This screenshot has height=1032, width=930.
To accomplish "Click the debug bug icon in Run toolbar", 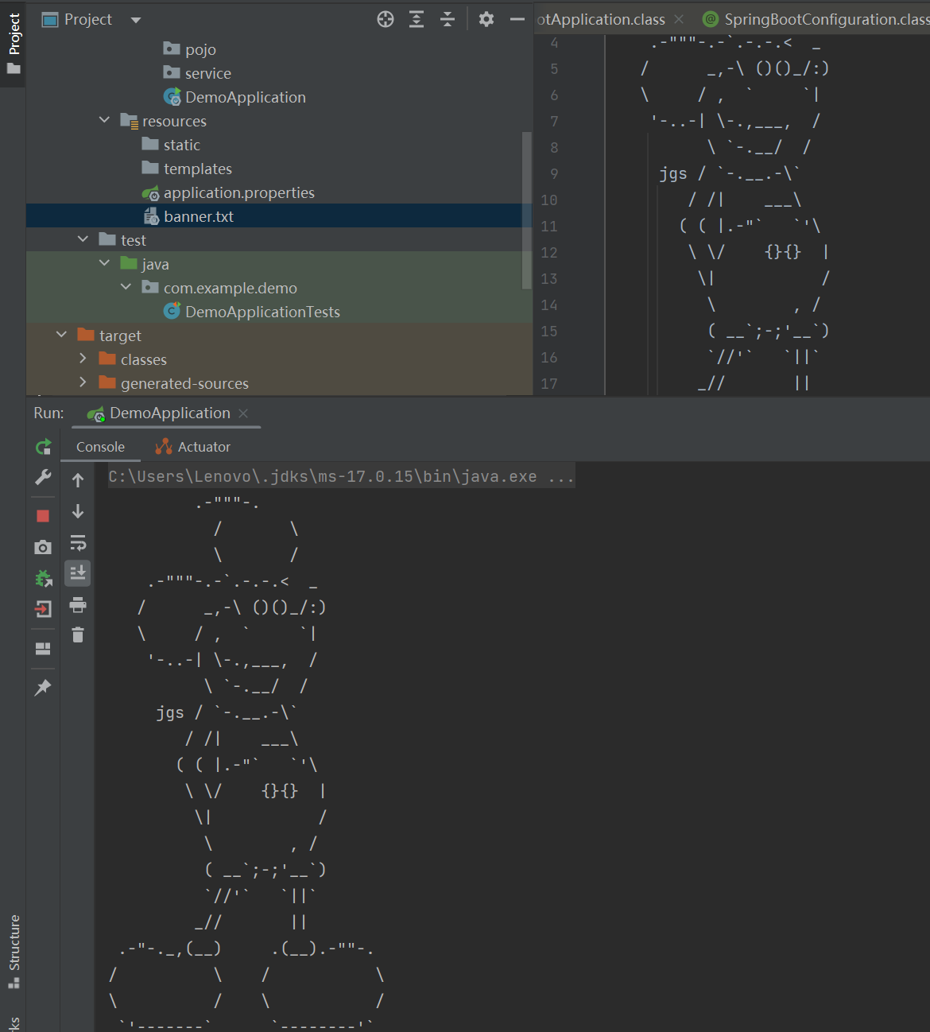I will 44,578.
